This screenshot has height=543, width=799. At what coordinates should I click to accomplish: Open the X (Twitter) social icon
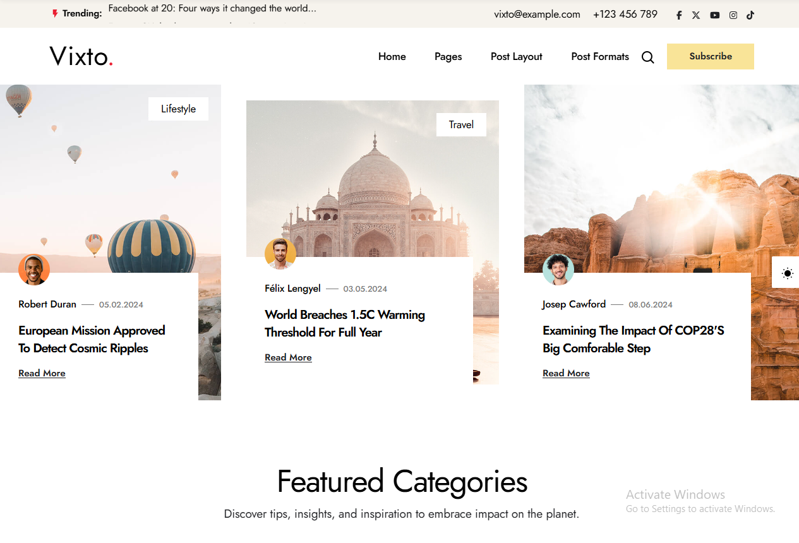(696, 15)
